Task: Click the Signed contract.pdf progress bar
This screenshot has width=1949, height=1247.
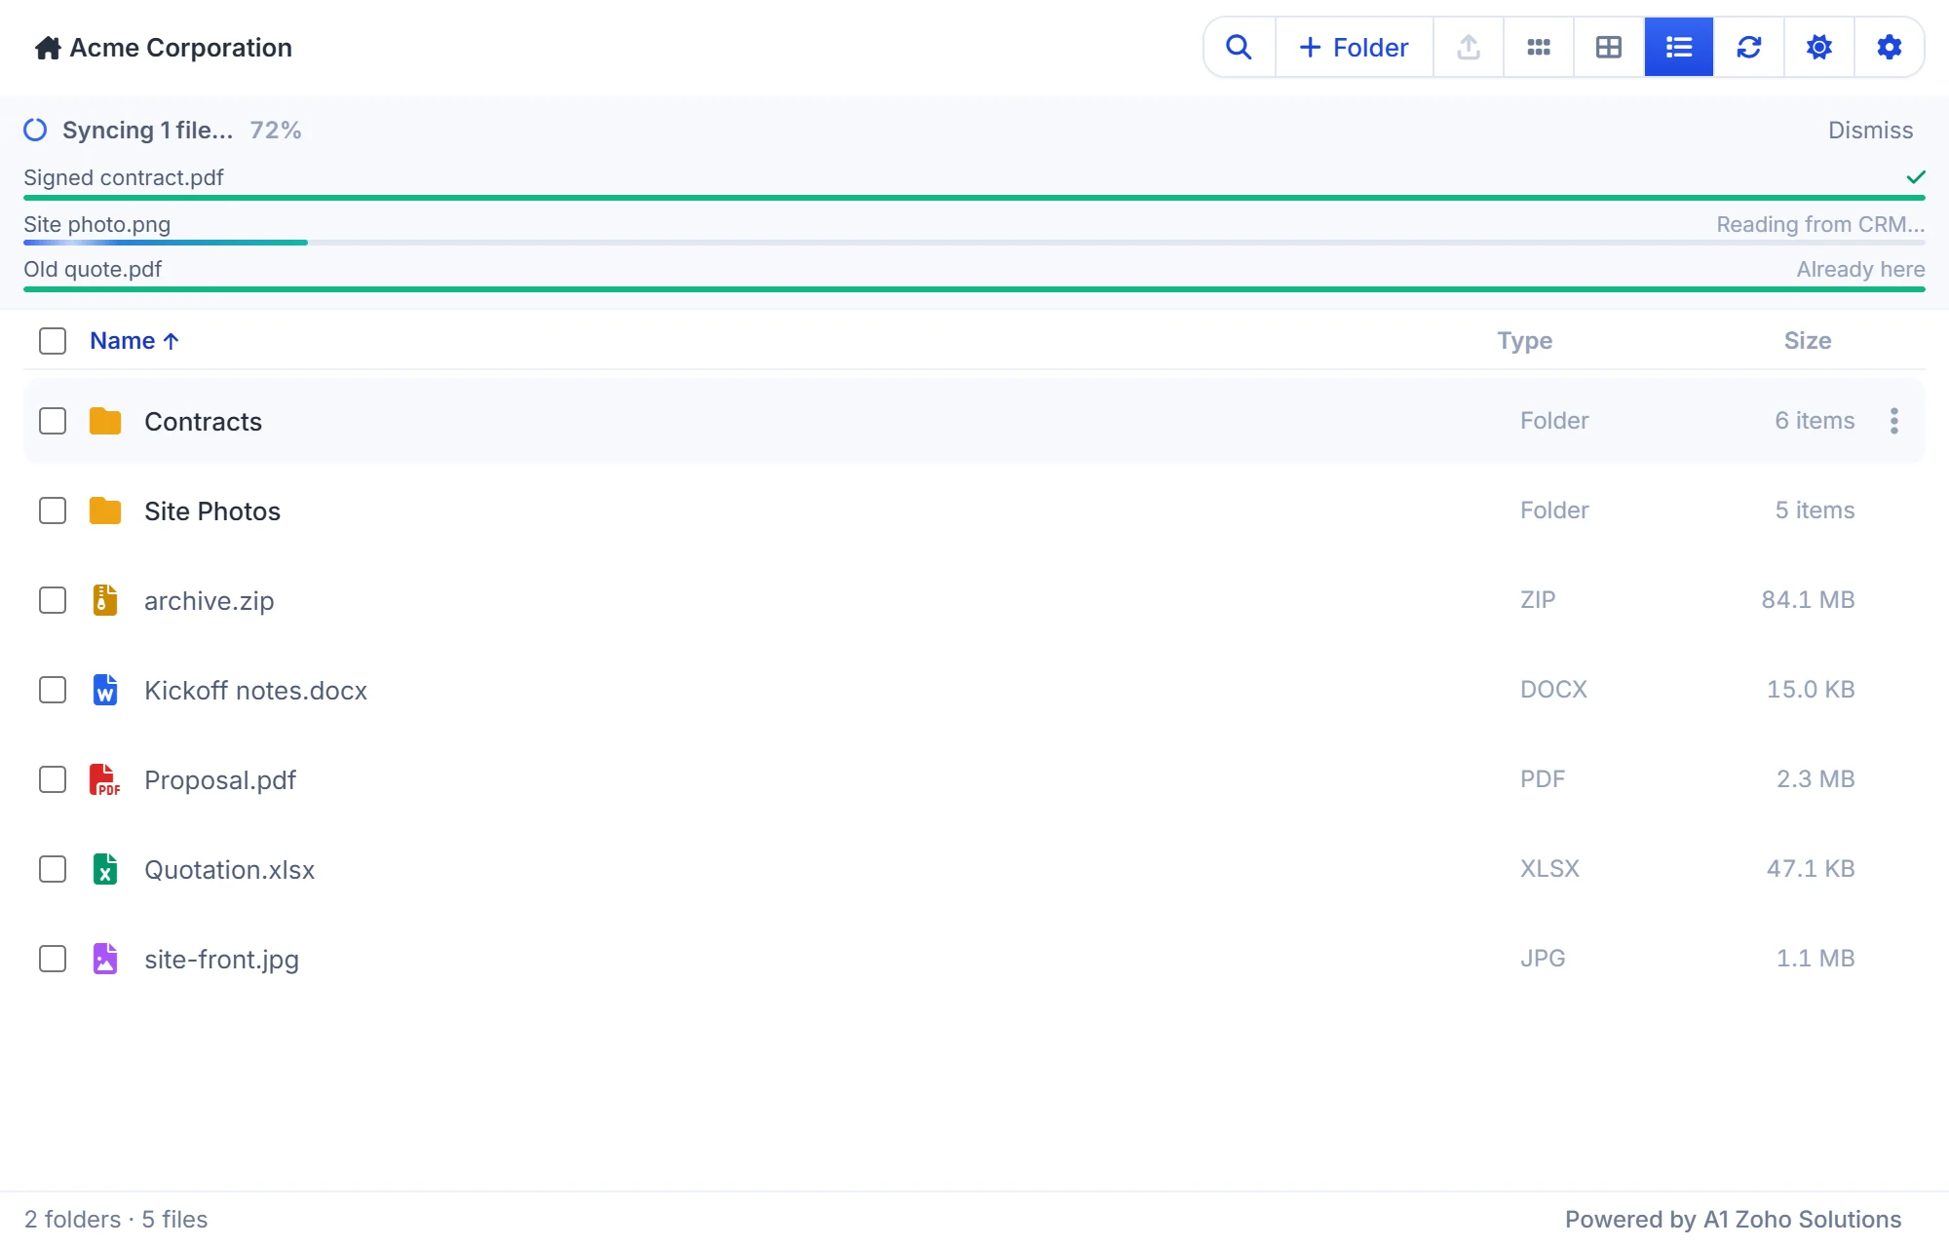Action: 974,198
